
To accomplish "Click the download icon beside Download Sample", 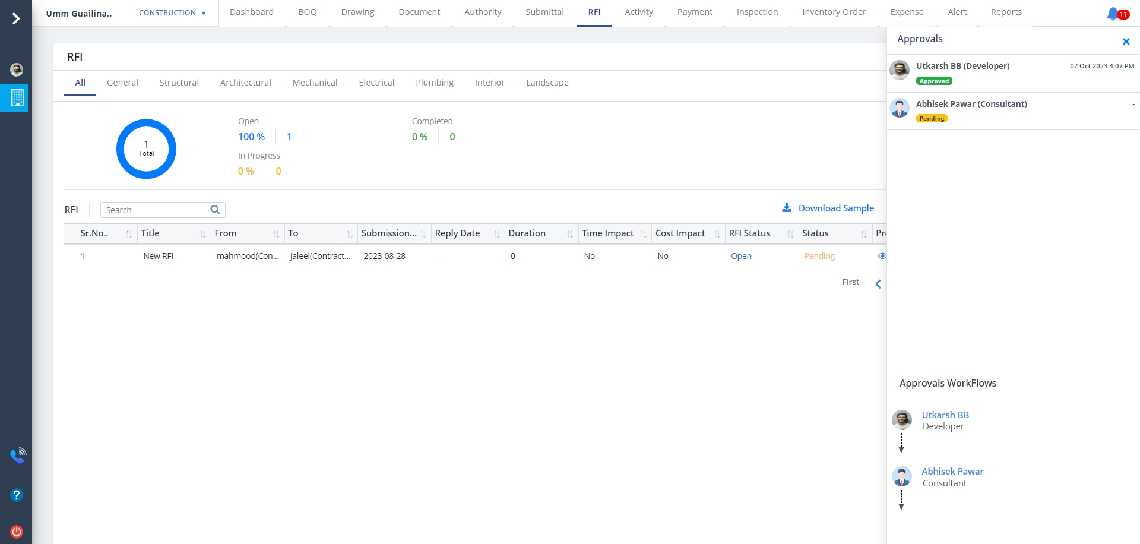I will (787, 208).
